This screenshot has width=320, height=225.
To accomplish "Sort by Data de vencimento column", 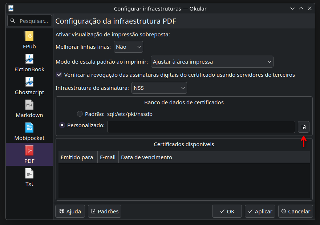I will pyautogui.click(x=214, y=157).
